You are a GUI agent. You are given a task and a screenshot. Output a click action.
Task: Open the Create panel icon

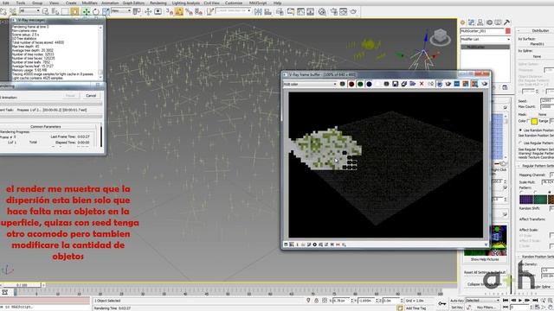462,22
